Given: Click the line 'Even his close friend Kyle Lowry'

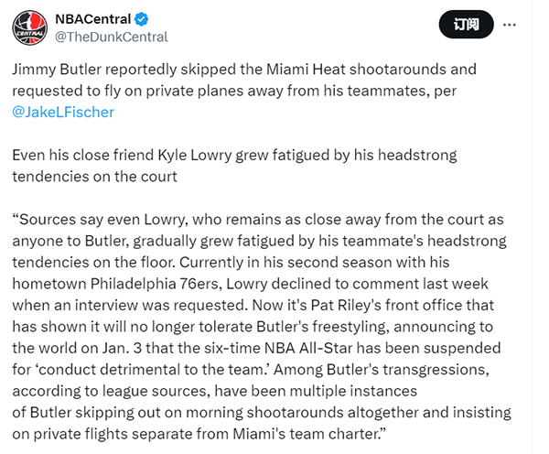Looking at the screenshot, I should (234, 155).
